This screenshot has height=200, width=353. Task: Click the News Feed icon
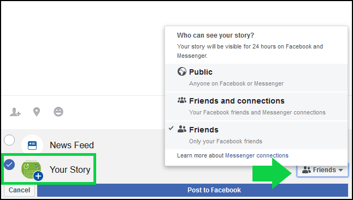(32, 145)
